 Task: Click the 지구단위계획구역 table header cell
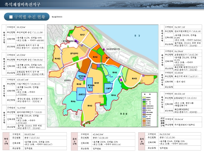pos(162,121)
